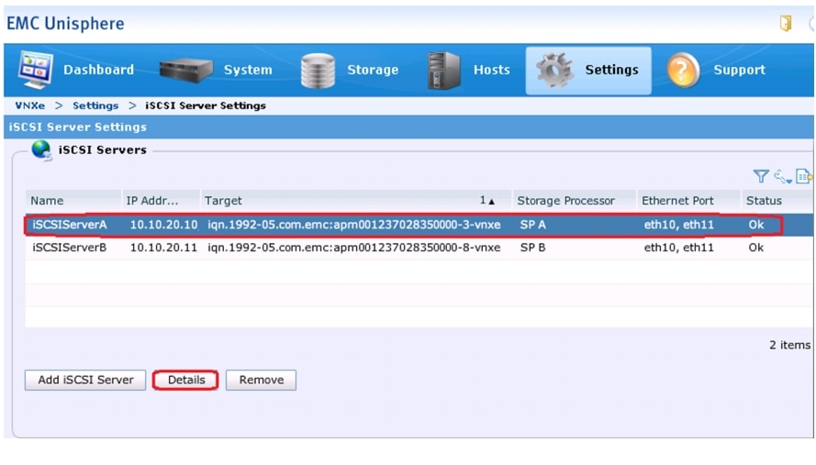This screenshot has width=816, height=465.
Task: Click the iSCSI Servers globe icon
Action: pos(41,150)
